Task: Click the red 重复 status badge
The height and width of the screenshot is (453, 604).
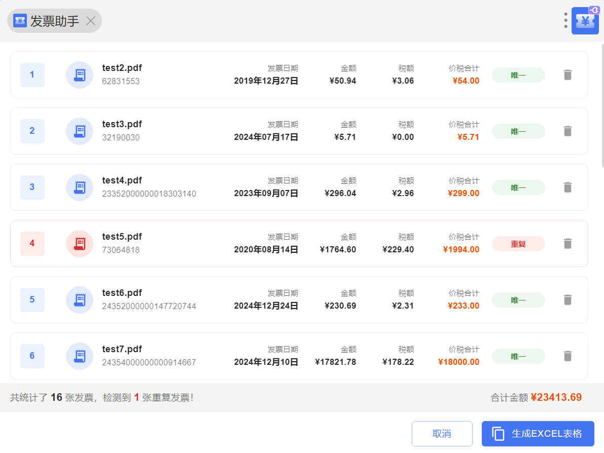Action: pos(518,244)
